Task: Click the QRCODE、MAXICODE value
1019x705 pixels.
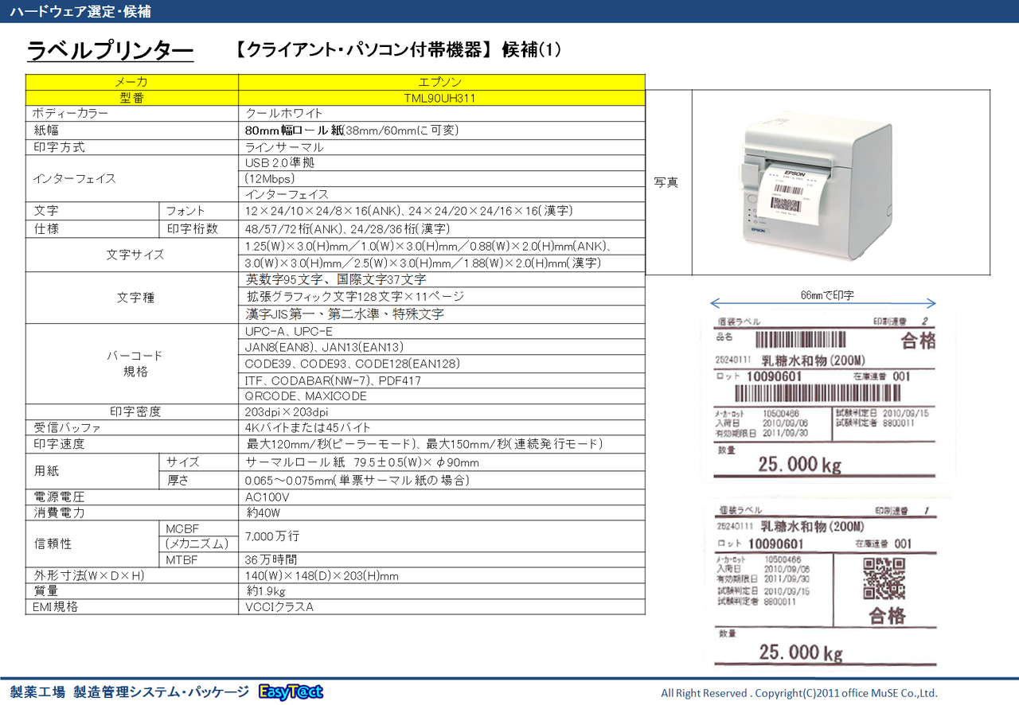Action: click(306, 396)
